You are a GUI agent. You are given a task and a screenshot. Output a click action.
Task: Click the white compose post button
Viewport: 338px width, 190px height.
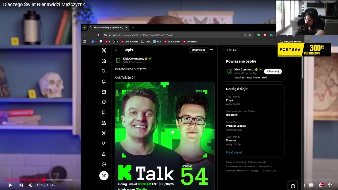click(104, 175)
